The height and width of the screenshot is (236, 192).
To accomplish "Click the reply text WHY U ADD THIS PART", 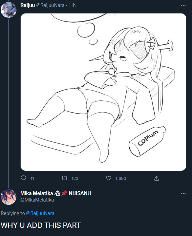I will 41,225.
